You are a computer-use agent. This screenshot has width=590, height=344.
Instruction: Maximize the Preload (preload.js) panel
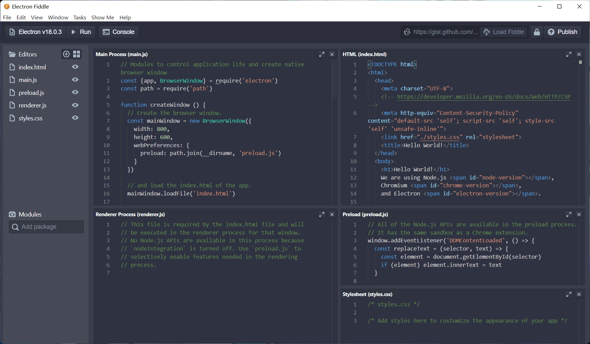tap(569, 214)
